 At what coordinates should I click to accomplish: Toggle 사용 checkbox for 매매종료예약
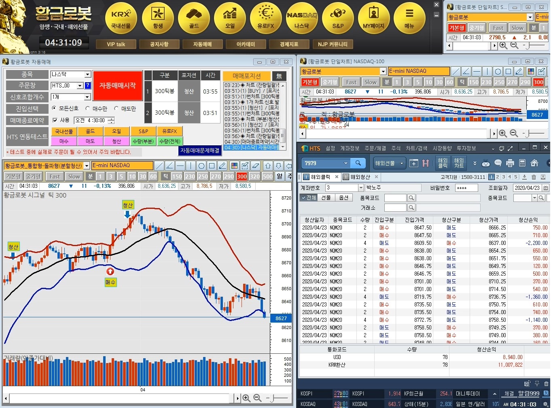pos(55,120)
